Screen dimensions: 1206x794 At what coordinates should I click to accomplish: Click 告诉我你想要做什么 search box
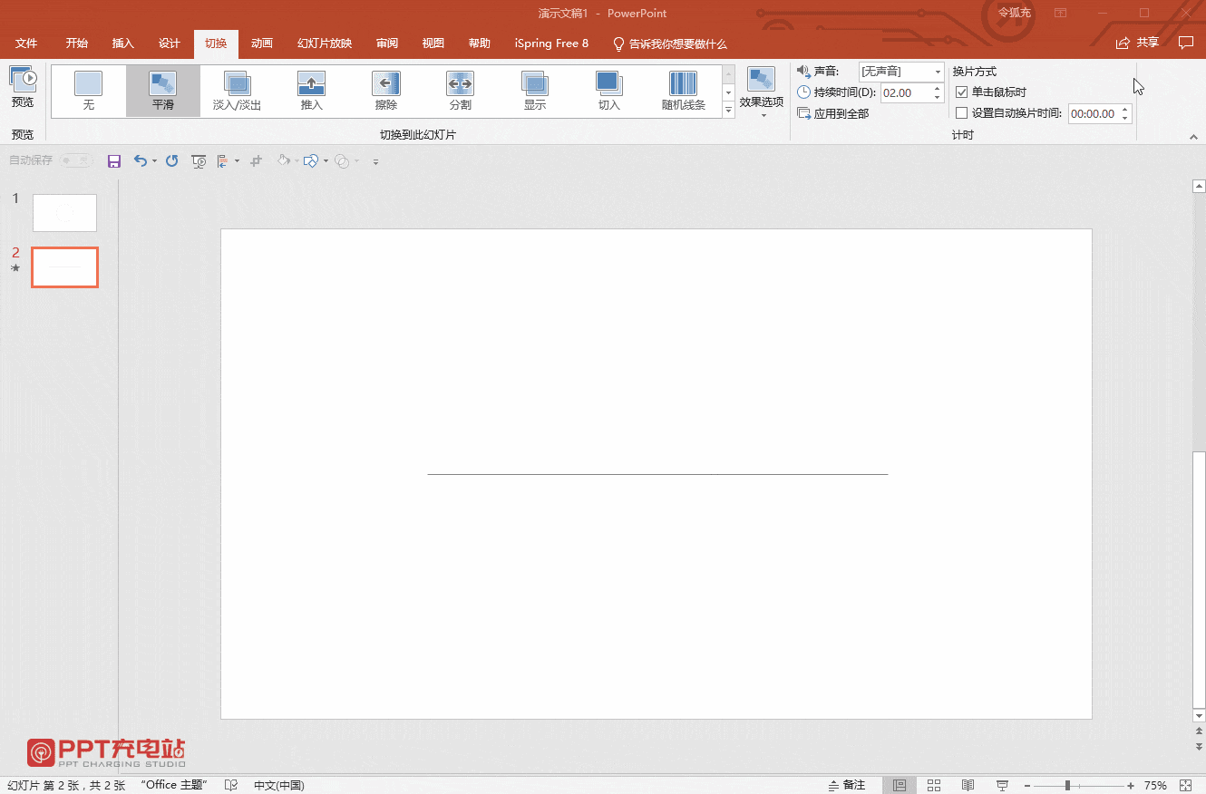670,44
